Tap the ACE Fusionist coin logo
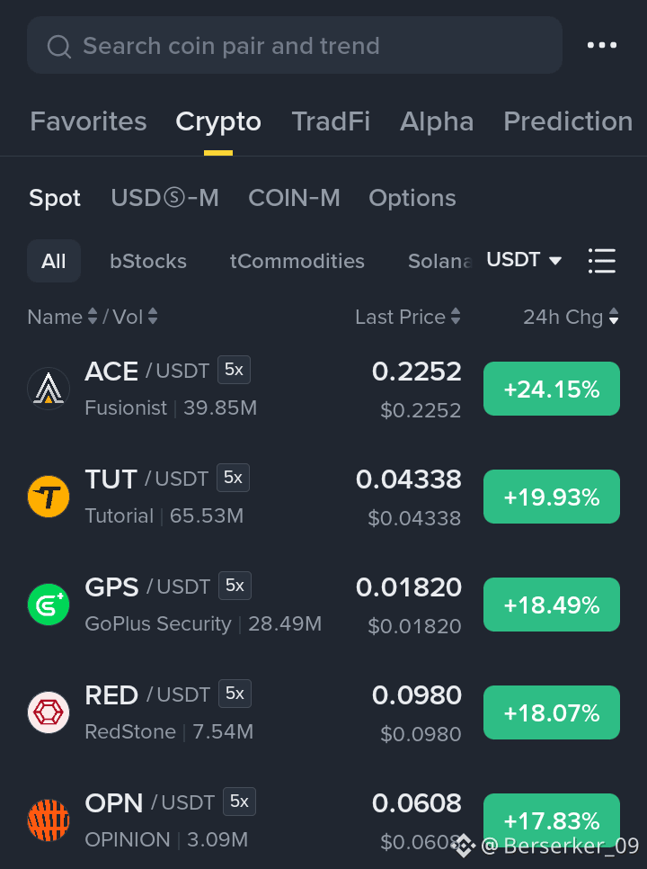647x869 pixels. pyautogui.click(x=49, y=389)
